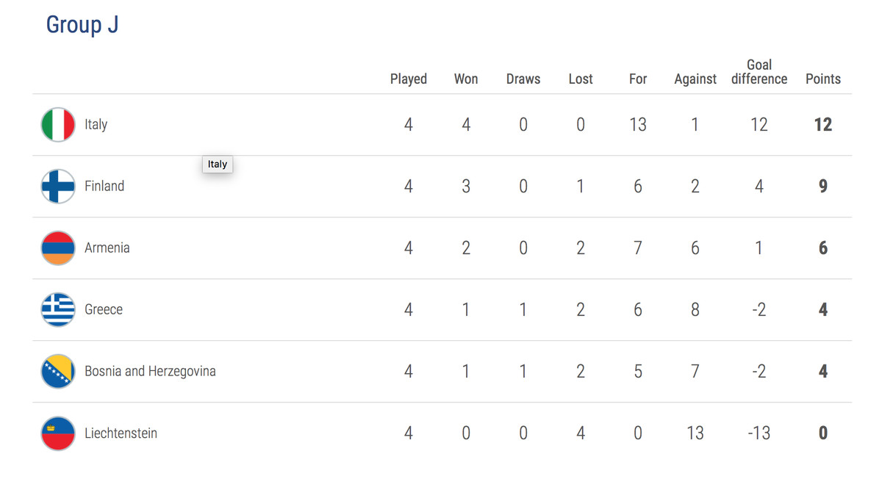The image size is (882, 490).
Task: Click the Finland flag icon
Action: [58, 187]
